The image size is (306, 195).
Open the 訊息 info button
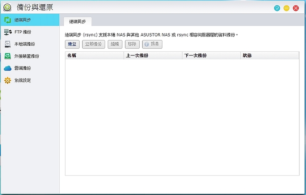[152, 44]
